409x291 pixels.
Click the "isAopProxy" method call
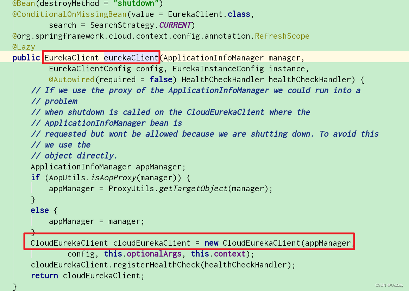[113, 178]
